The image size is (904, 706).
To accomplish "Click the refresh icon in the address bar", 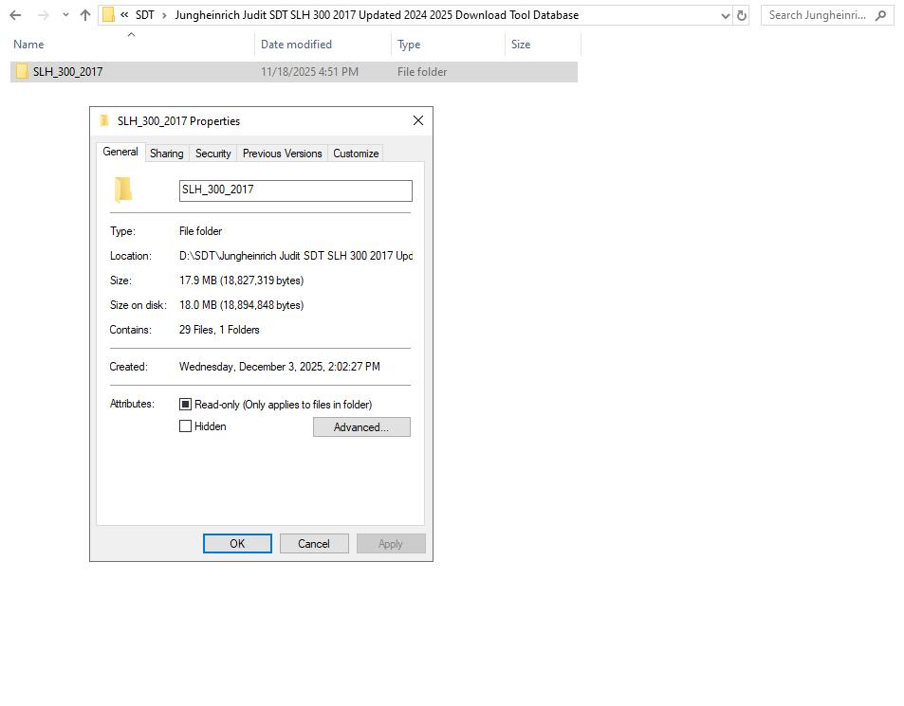I will pyautogui.click(x=743, y=15).
